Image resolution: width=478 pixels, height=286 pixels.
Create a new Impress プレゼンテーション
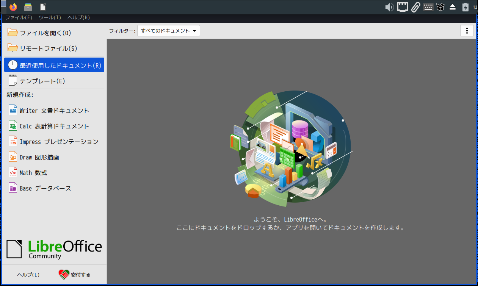coord(54,142)
